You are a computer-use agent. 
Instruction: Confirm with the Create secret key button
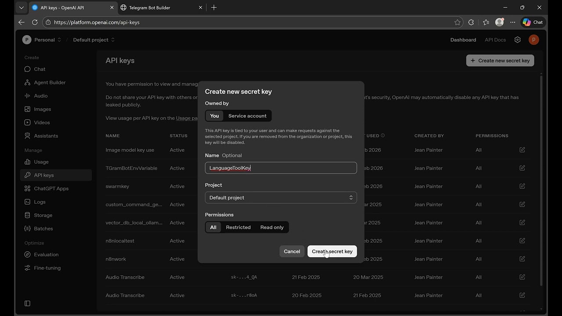pos(332,251)
